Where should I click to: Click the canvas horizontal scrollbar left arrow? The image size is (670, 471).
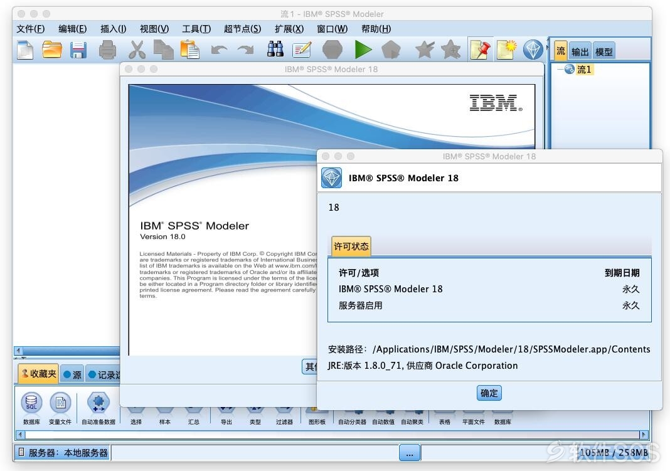[18, 351]
